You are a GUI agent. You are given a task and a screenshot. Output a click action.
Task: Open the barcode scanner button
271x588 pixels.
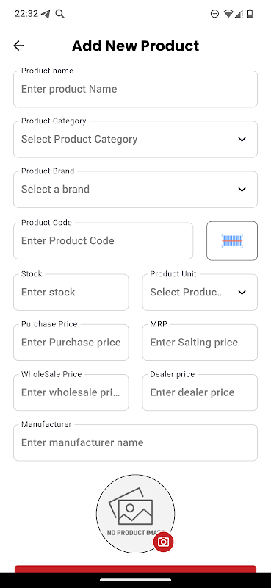click(x=232, y=241)
